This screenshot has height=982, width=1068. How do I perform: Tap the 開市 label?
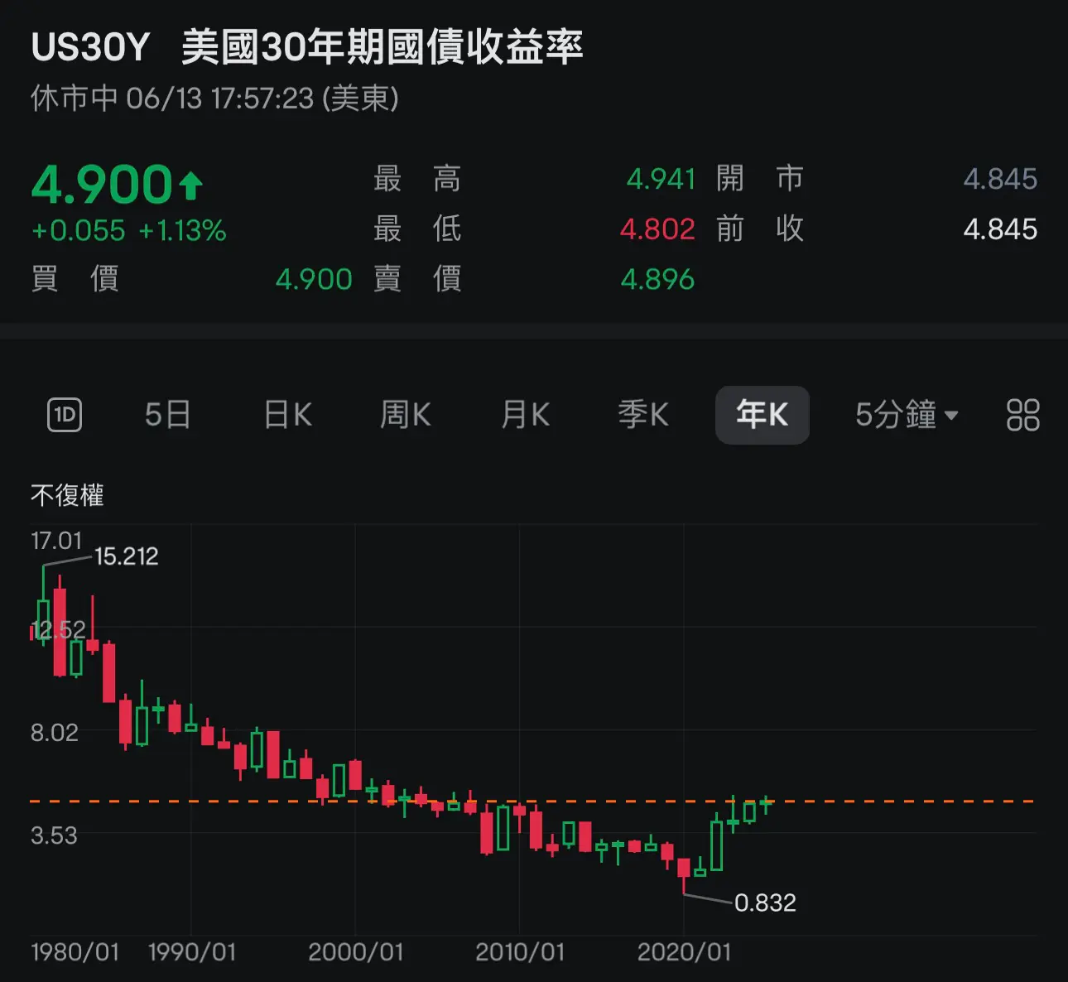point(760,179)
